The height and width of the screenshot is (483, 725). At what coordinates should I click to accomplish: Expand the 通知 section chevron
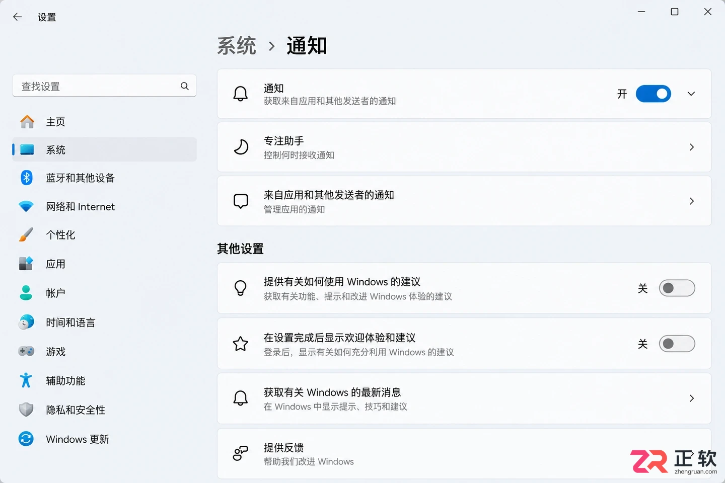(691, 94)
